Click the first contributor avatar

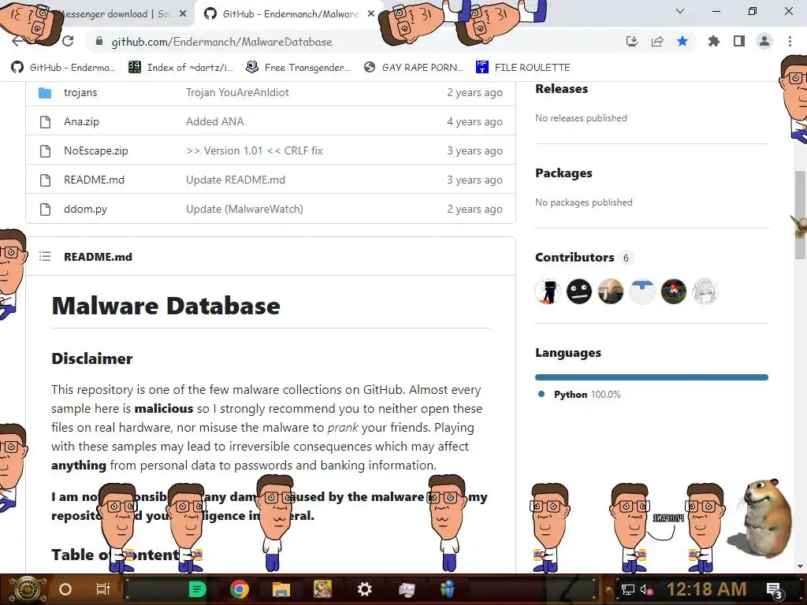click(548, 291)
